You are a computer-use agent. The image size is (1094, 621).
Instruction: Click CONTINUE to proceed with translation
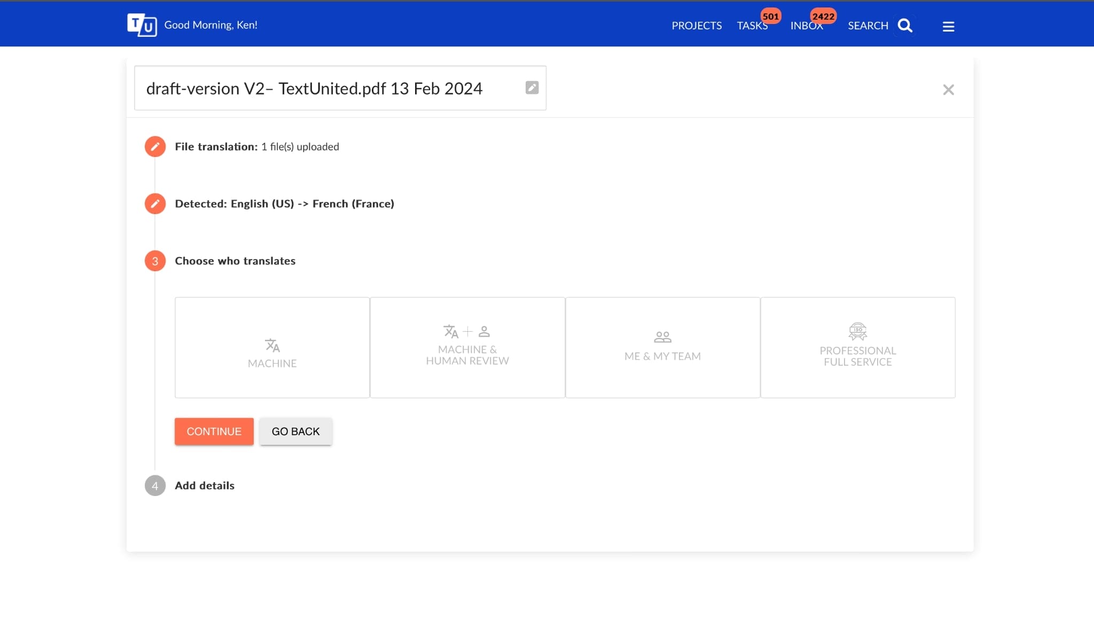[213, 431]
